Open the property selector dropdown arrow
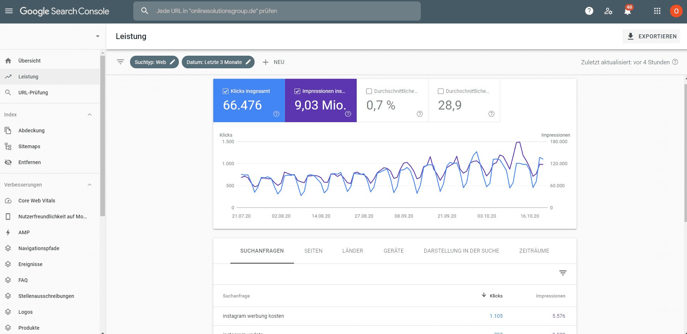The width and height of the screenshot is (687, 334). [97, 36]
